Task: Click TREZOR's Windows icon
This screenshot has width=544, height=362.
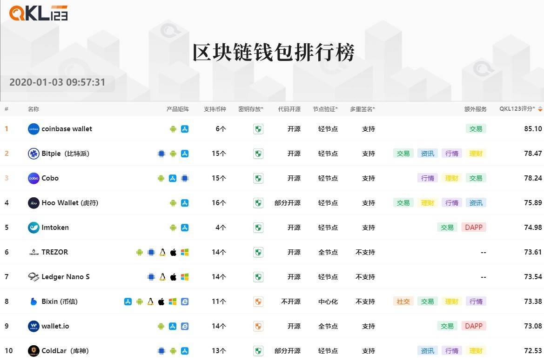Action: (185, 252)
